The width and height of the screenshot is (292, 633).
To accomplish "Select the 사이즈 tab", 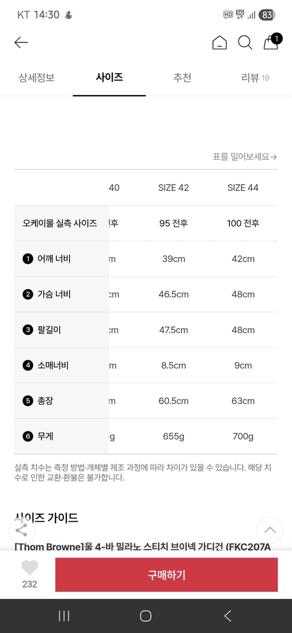I will 109,78.
